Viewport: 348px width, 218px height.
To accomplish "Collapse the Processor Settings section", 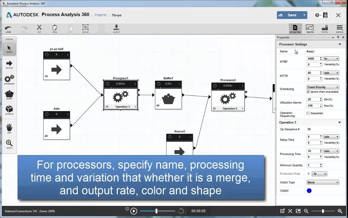I will click(340, 44).
